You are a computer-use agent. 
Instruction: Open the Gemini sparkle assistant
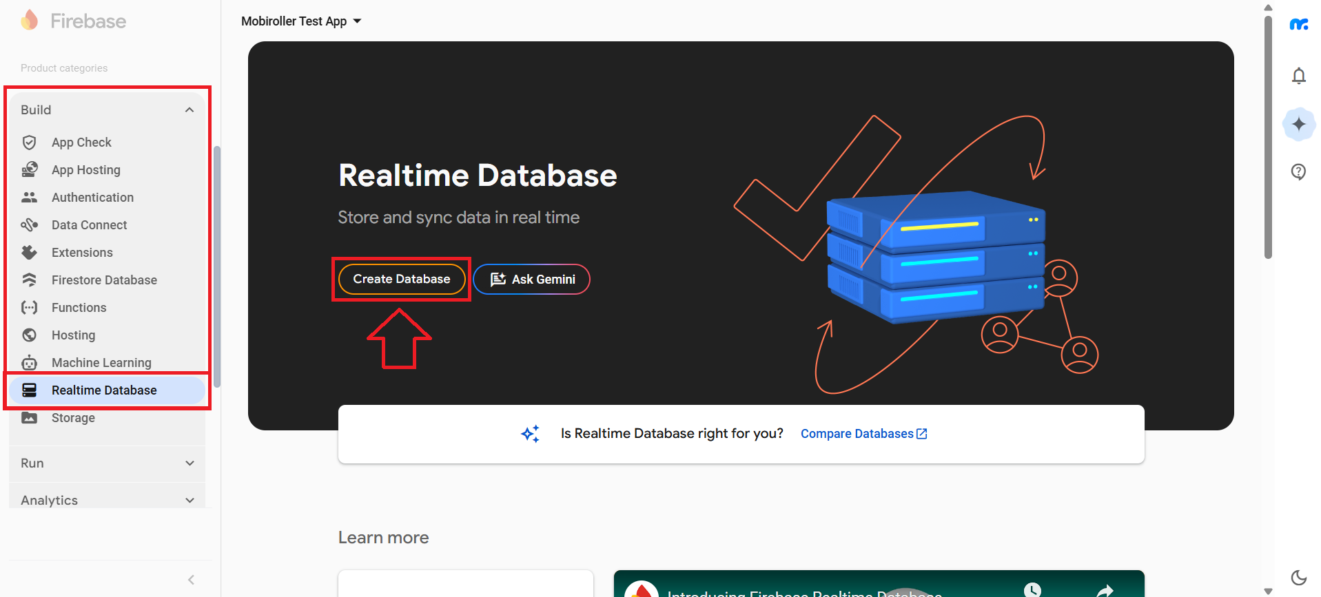pos(1298,124)
